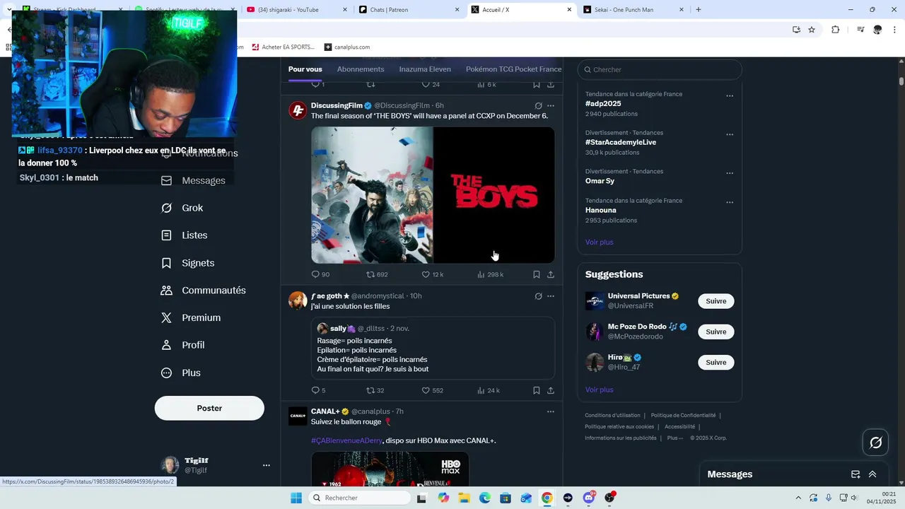Open Communautés from the sidebar

click(x=203, y=291)
